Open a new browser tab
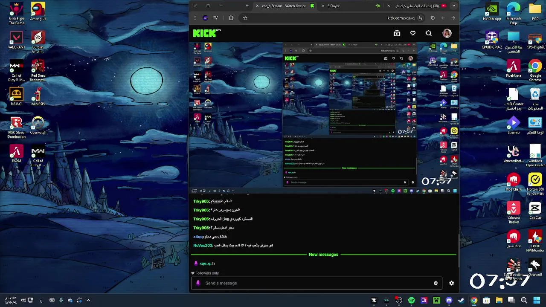 tap(247, 6)
